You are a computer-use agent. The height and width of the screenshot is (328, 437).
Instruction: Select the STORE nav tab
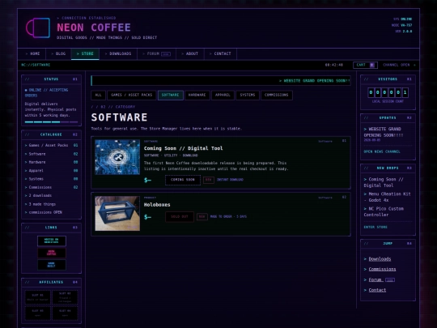click(85, 53)
